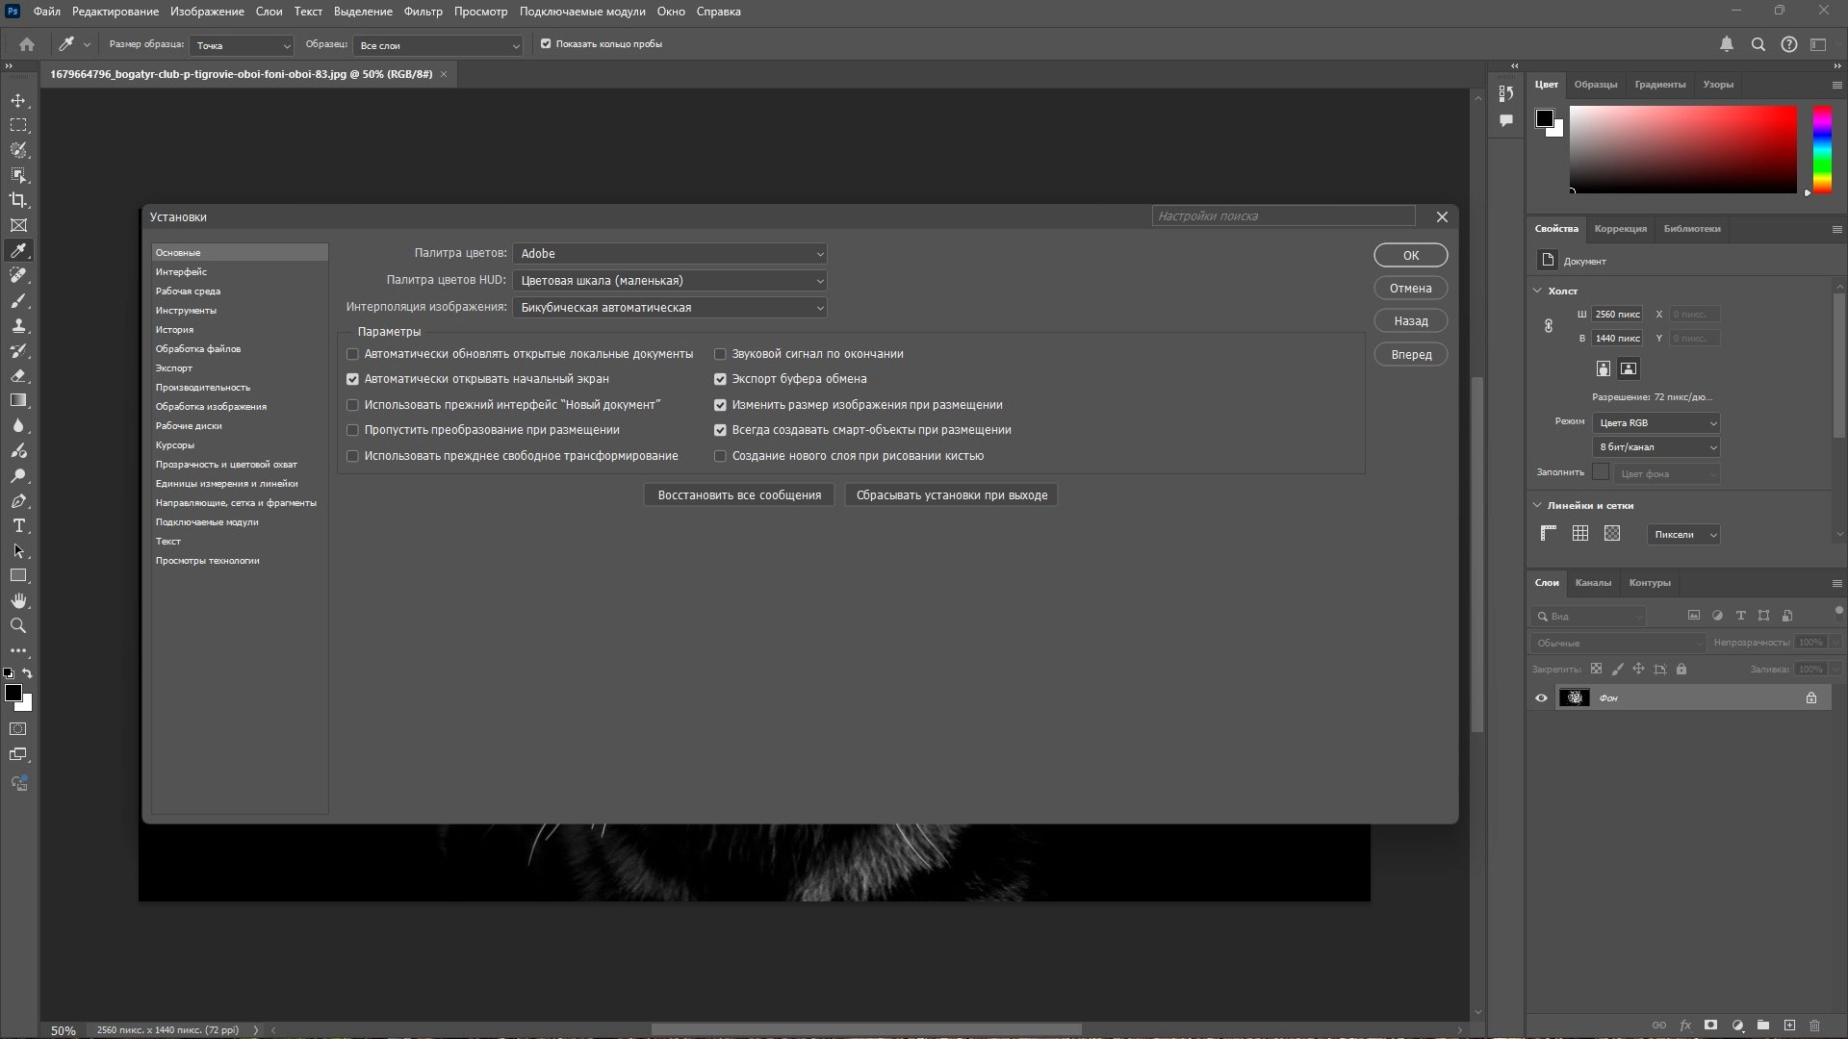The image size is (1848, 1039).
Task: Open the 'Цвета RGB' mode dropdown
Action: [1655, 423]
